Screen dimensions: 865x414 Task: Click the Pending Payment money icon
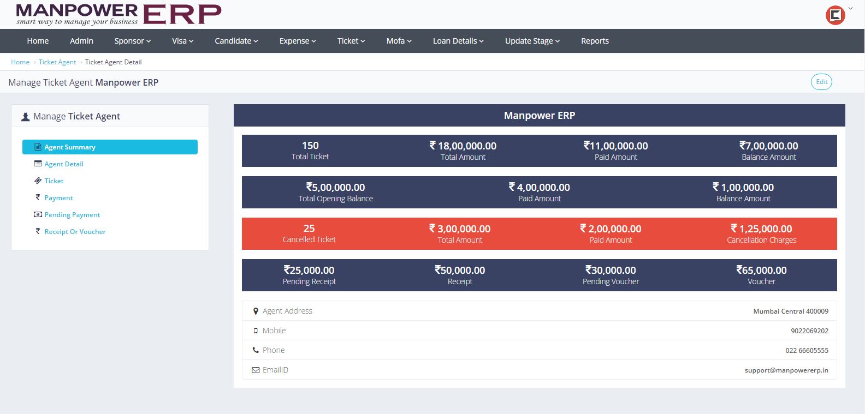pos(38,214)
